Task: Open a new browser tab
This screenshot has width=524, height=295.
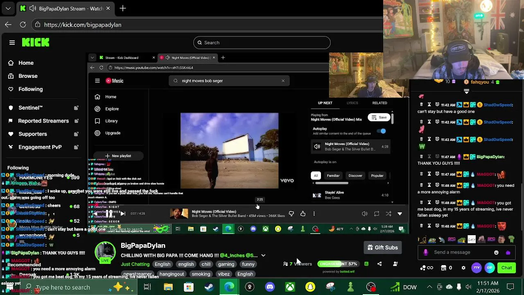Action: [x=123, y=8]
